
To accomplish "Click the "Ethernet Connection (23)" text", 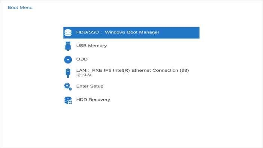I will click(x=160, y=70).
